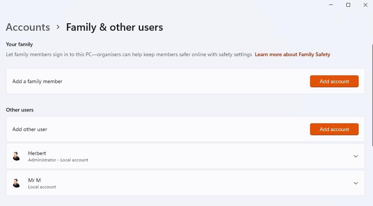373x206 pixels.
Task: Select the Mr M account name
Action: click(x=35, y=180)
